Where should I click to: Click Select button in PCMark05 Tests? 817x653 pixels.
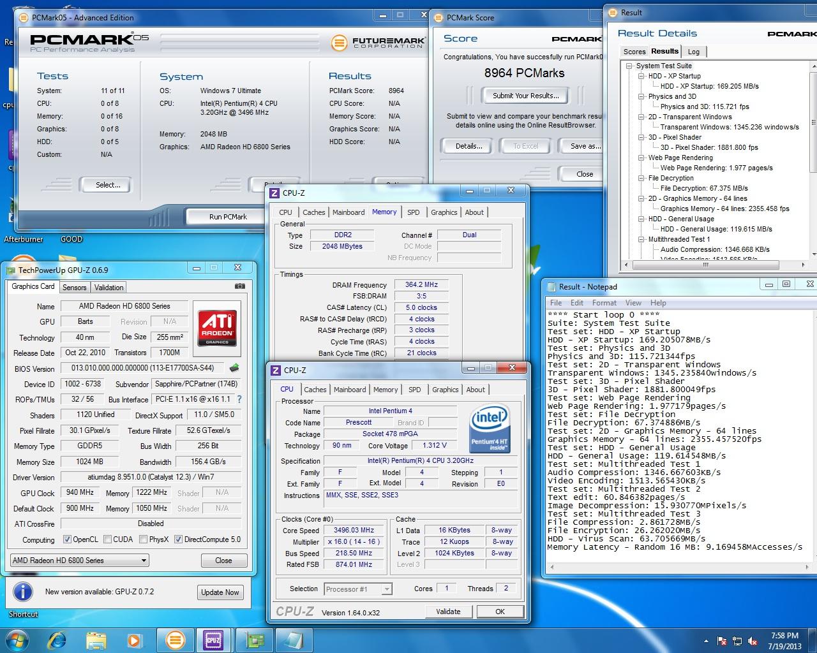coord(107,185)
